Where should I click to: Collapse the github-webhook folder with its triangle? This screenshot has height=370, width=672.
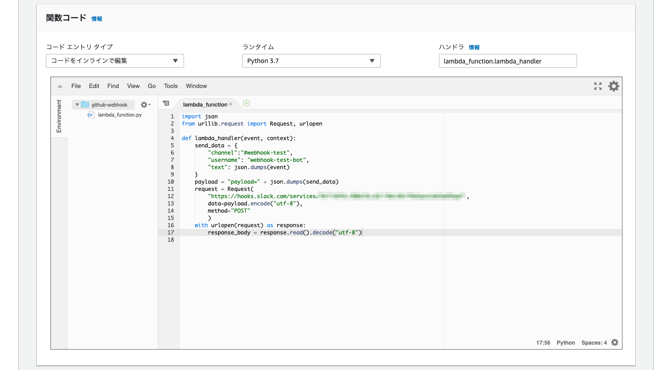(x=77, y=104)
